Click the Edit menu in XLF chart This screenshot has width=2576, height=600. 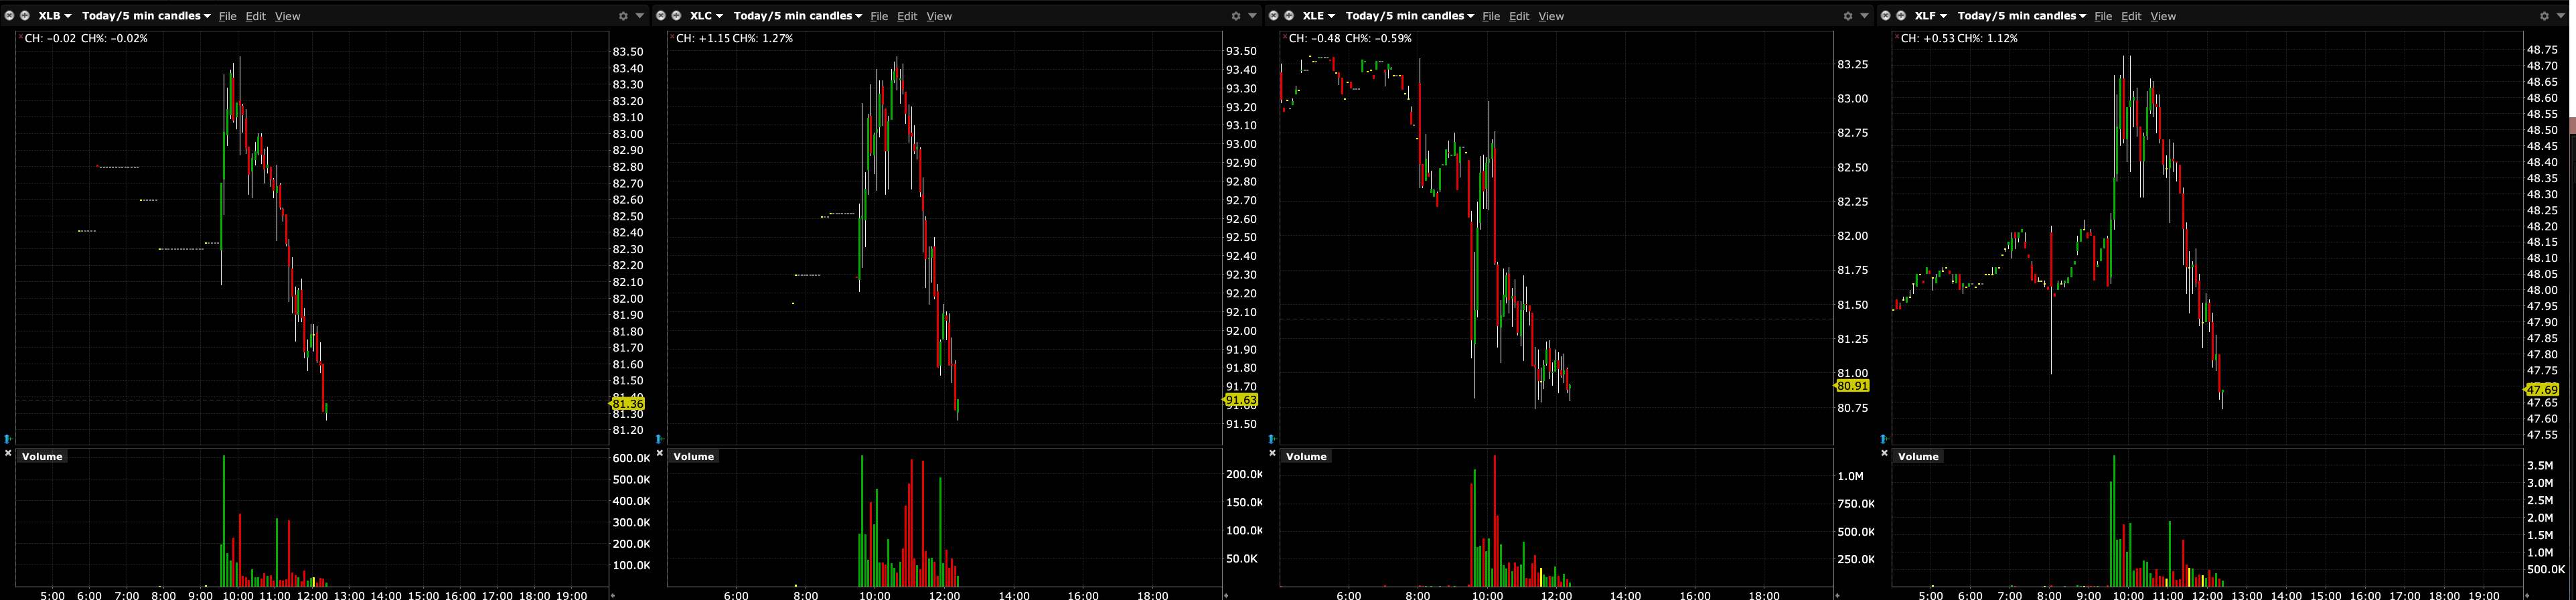click(x=2131, y=16)
